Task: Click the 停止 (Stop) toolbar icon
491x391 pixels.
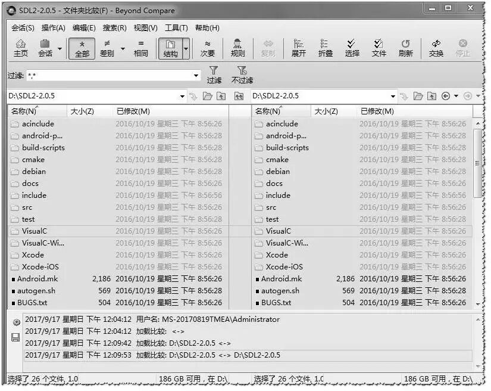Action: (463, 48)
